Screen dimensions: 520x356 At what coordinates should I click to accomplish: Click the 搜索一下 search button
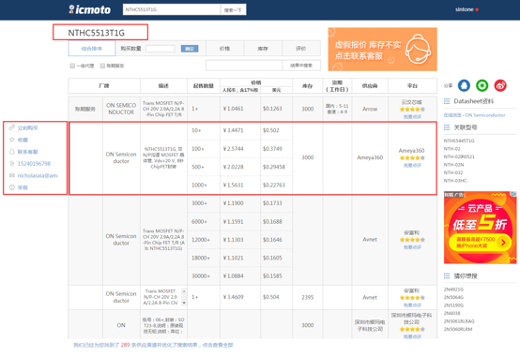233,10
